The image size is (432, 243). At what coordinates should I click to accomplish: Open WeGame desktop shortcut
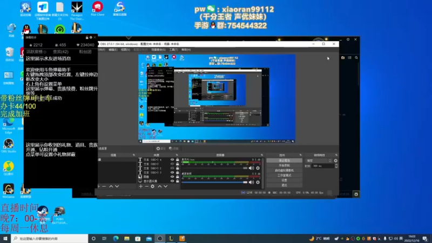(9, 191)
